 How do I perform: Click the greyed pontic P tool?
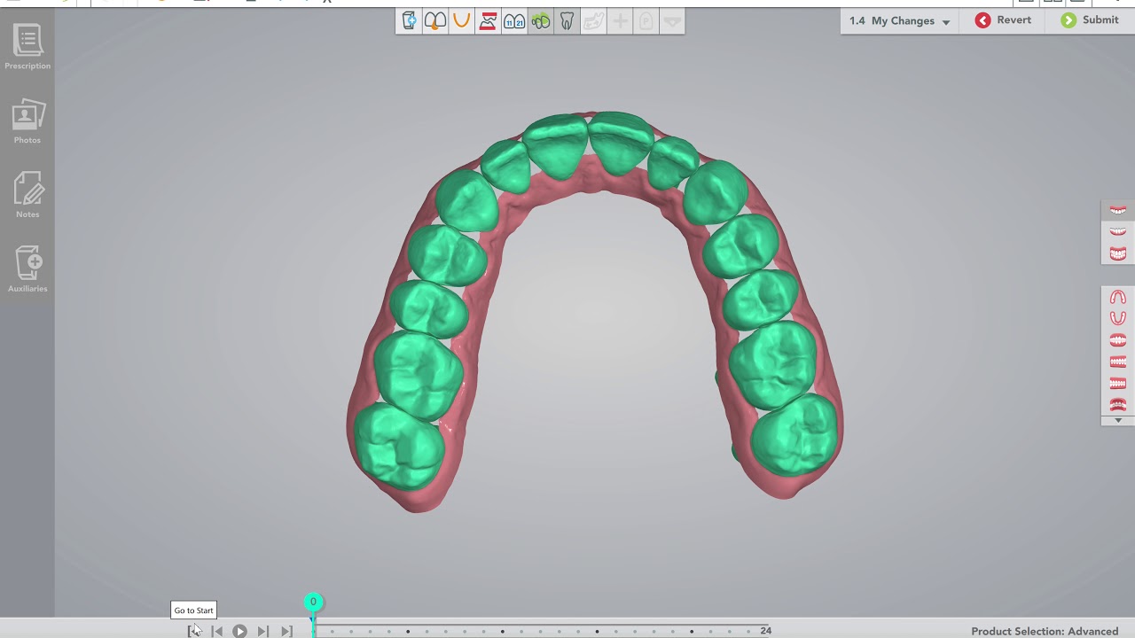(x=646, y=21)
